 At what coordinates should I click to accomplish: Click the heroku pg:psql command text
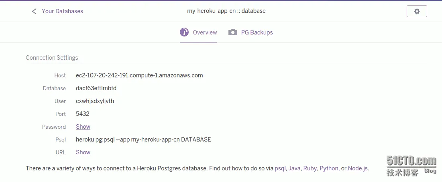point(143,140)
